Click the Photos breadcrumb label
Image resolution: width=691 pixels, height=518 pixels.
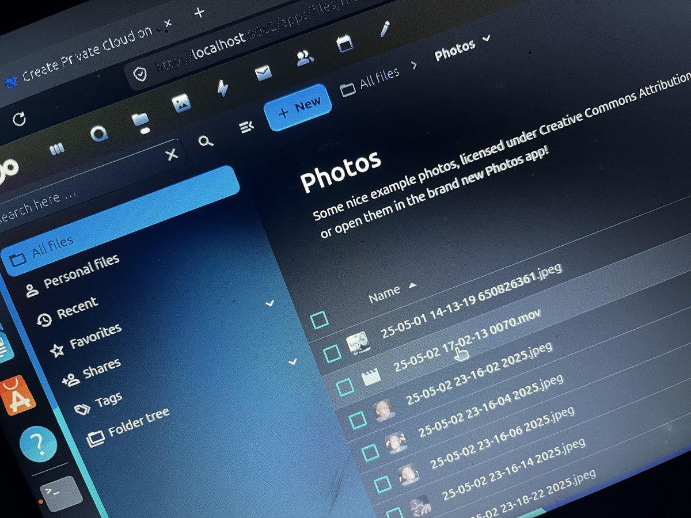point(454,49)
